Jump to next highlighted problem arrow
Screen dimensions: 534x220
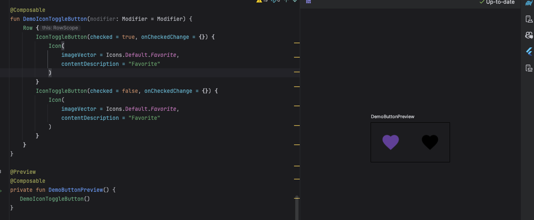pyautogui.click(x=294, y=1)
